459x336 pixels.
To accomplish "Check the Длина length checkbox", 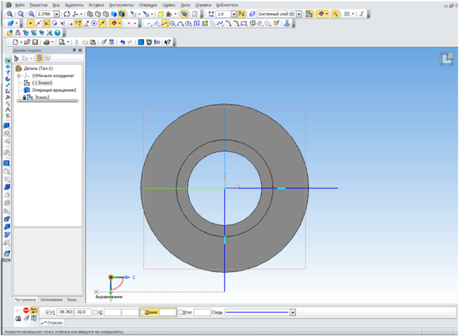I will (x=143, y=313).
